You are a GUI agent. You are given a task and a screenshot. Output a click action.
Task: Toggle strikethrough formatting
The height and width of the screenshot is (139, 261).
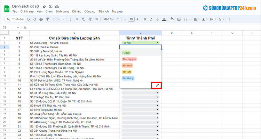pos(157,19)
